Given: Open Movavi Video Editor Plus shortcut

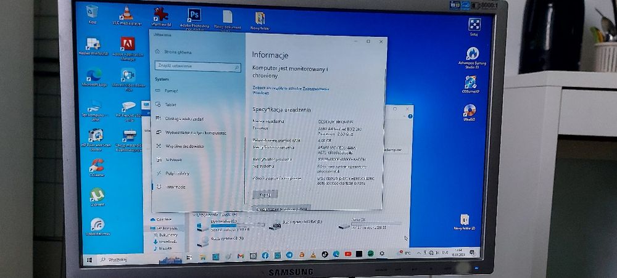Looking at the screenshot, I should click(x=128, y=79).
